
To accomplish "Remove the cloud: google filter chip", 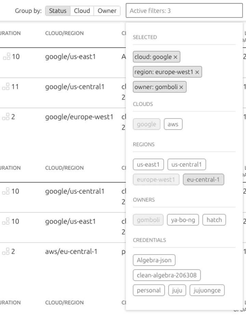I will [176, 57].
